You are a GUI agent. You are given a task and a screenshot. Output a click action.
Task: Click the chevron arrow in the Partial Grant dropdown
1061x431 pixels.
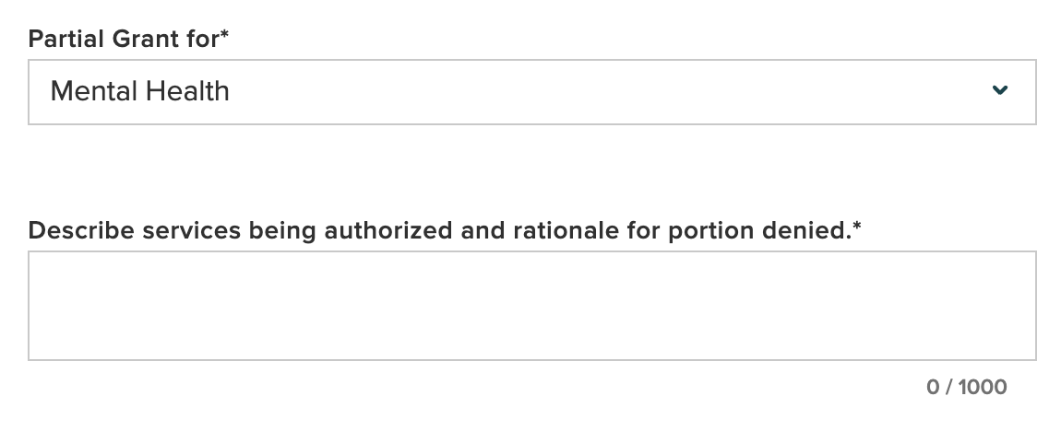click(x=999, y=90)
